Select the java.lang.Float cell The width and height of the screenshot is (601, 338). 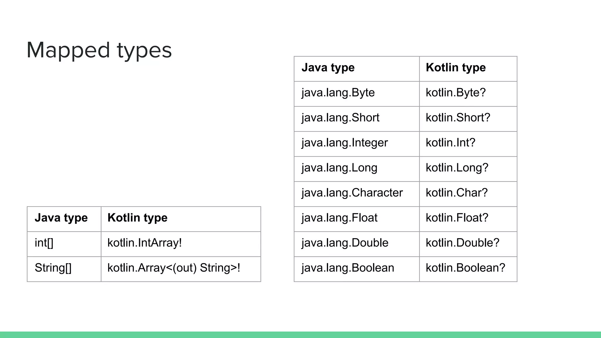click(340, 218)
